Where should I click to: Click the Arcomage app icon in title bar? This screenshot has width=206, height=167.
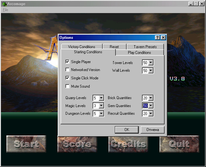point(4,4)
